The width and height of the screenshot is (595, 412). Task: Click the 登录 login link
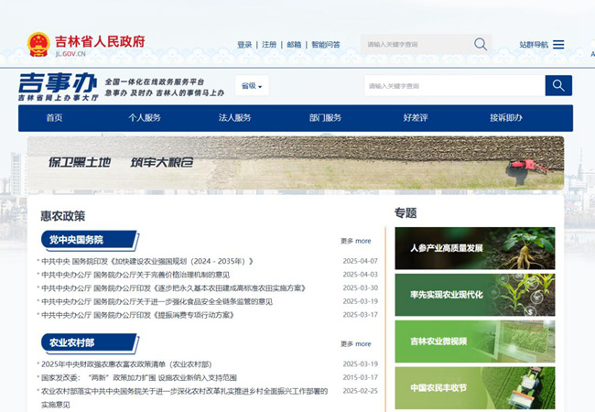pyautogui.click(x=244, y=45)
